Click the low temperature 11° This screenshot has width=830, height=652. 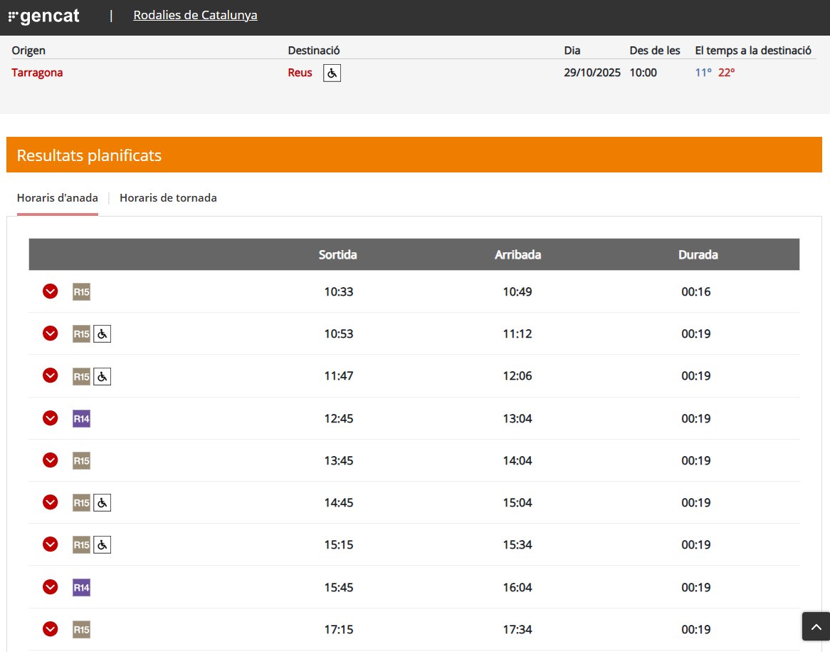703,73
